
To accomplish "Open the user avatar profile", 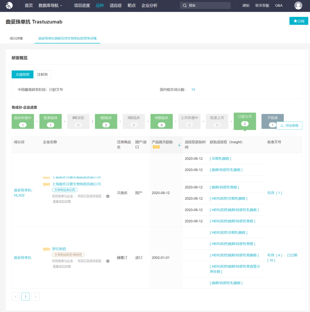I will (298, 5).
